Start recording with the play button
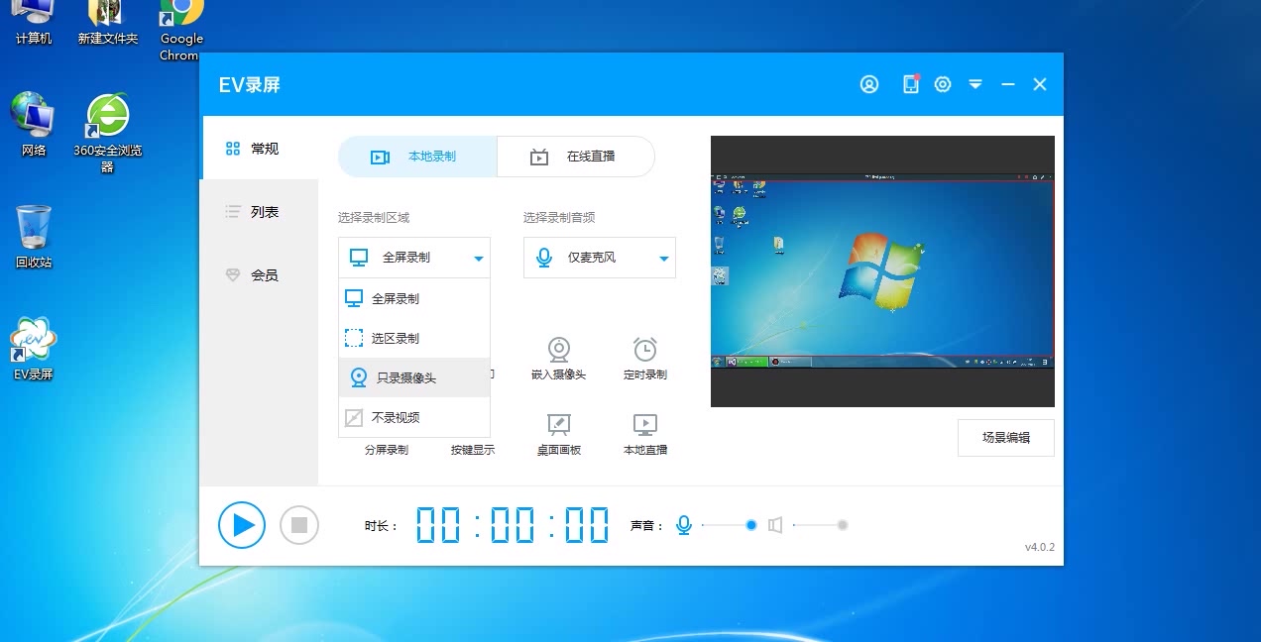 (242, 525)
